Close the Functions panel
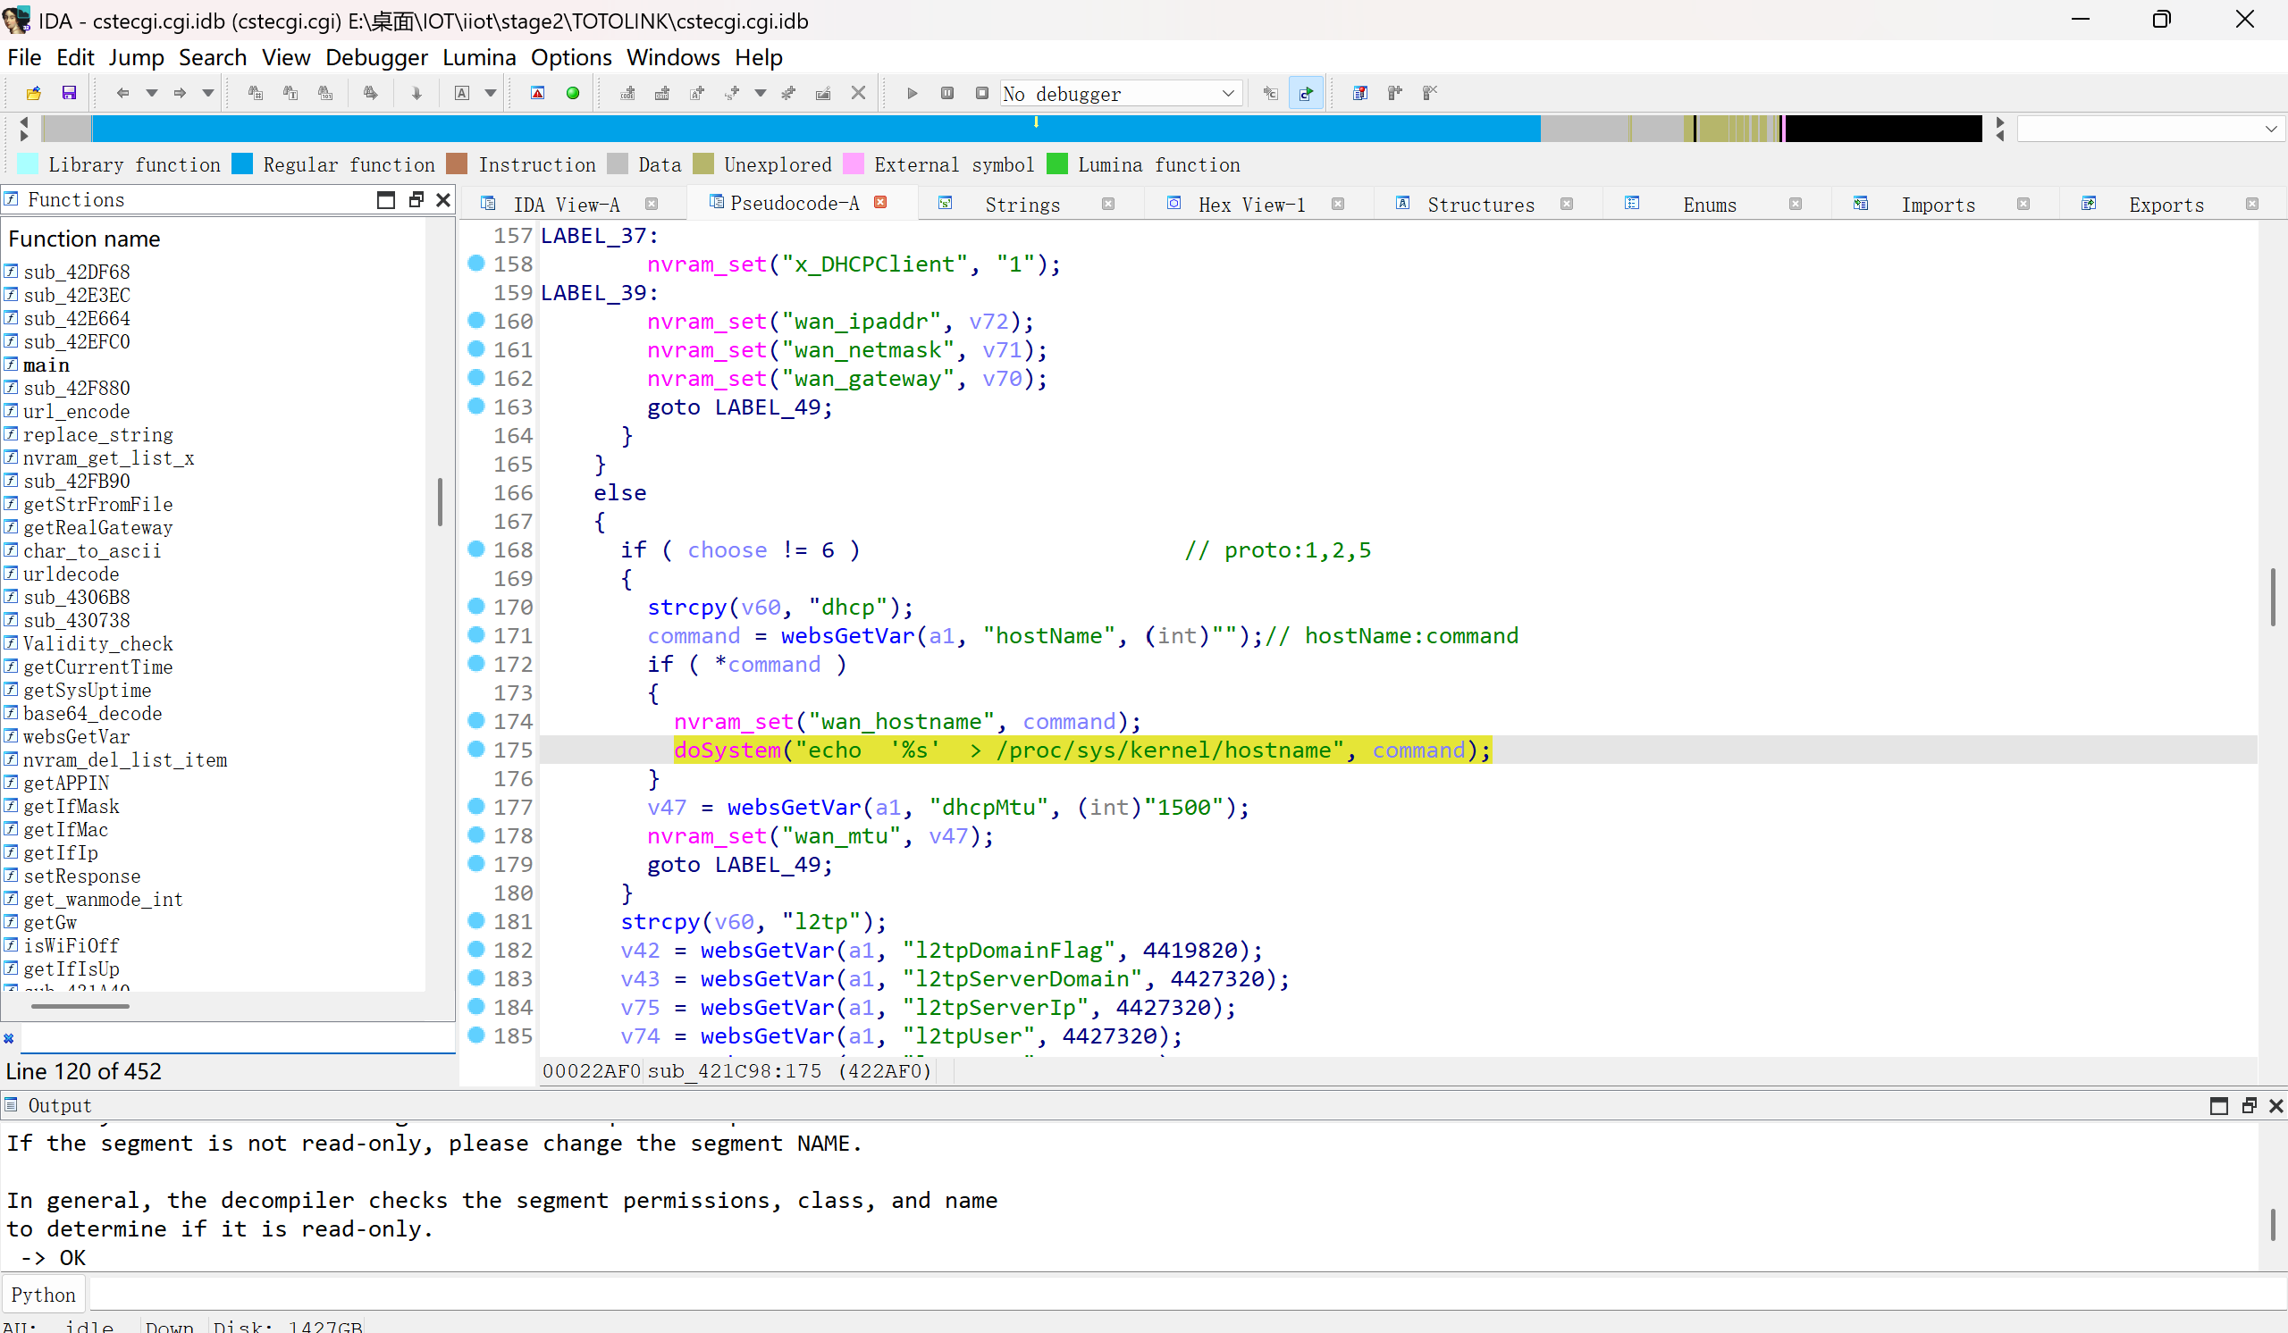Screen dimensions: 2288x1333 pyautogui.click(x=443, y=199)
